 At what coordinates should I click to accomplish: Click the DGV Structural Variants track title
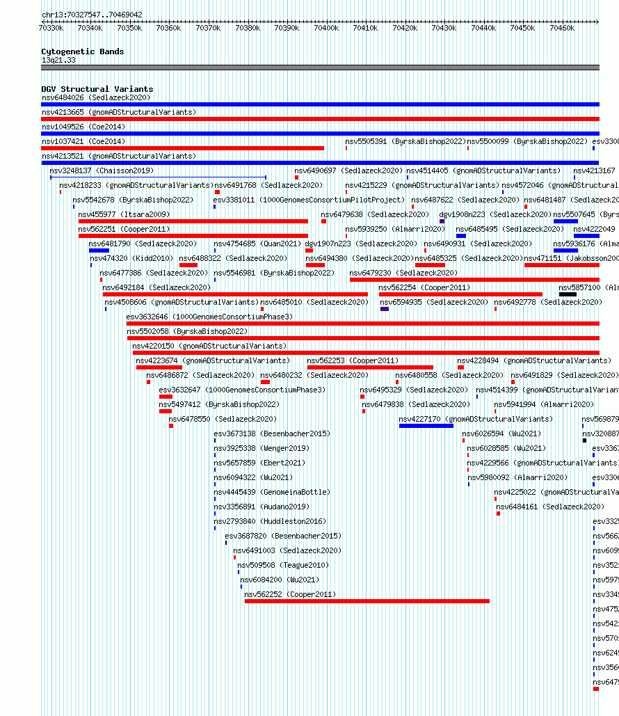pos(97,89)
